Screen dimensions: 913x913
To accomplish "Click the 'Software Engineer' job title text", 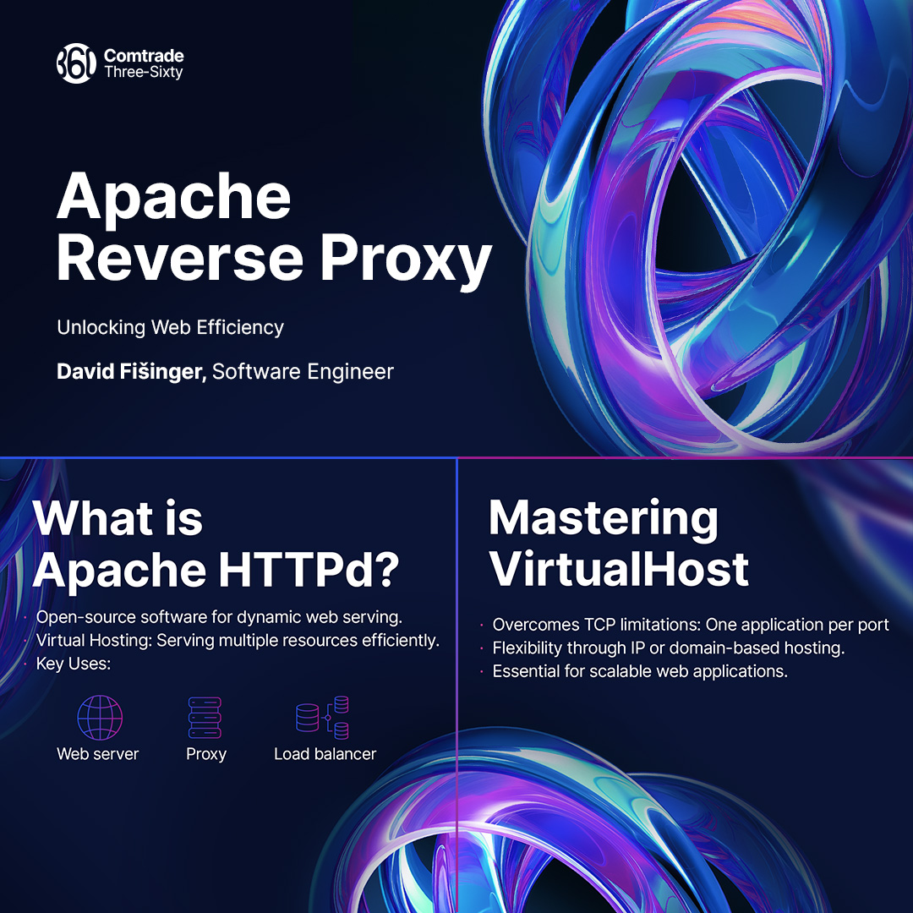I will pyautogui.click(x=303, y=371).
